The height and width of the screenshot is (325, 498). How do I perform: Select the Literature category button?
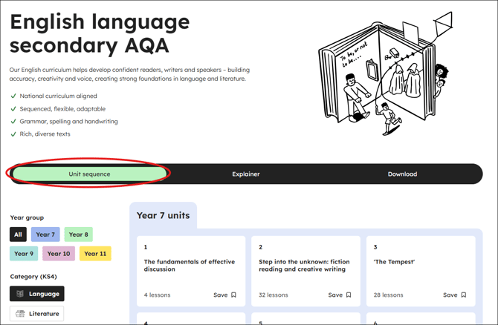(x=37, y=314)
